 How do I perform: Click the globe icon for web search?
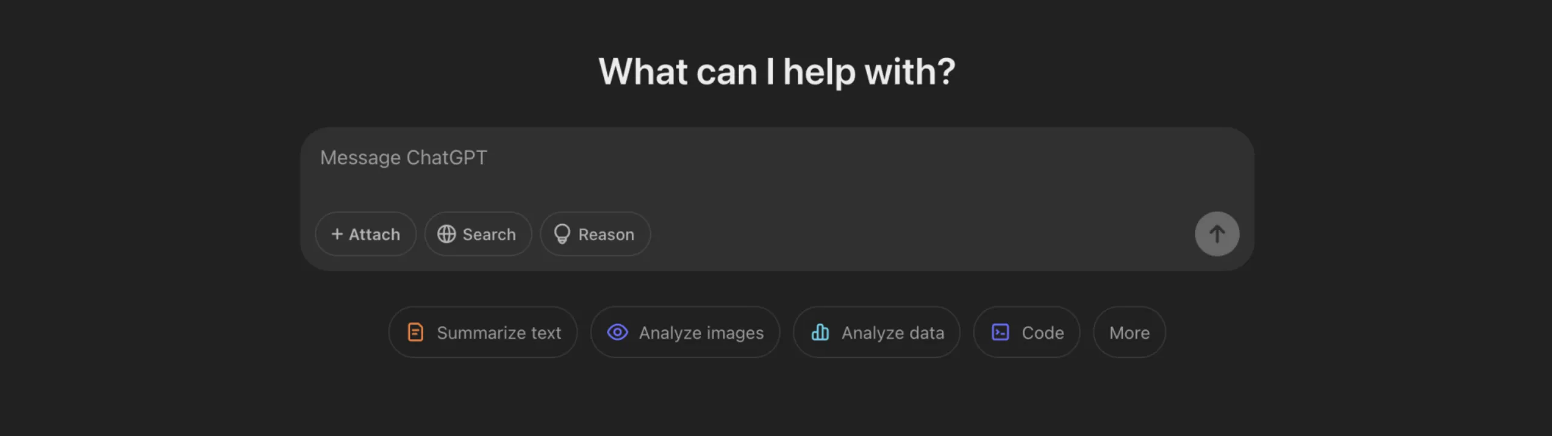pyautogui.click(x=447, y=234)
